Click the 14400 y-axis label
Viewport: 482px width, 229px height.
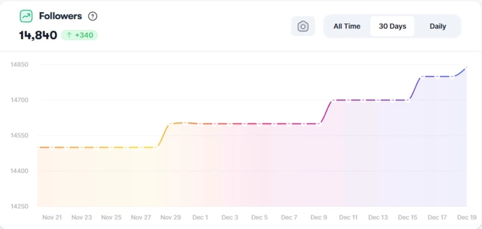(19, 171)
